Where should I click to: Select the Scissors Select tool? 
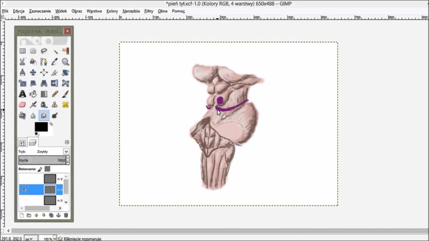click(x=22, y=62)
